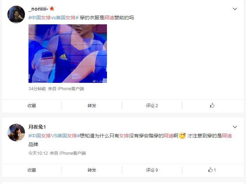
Task: Click 转发 under 月夜兔1's post
Action: tap(92, 170)
